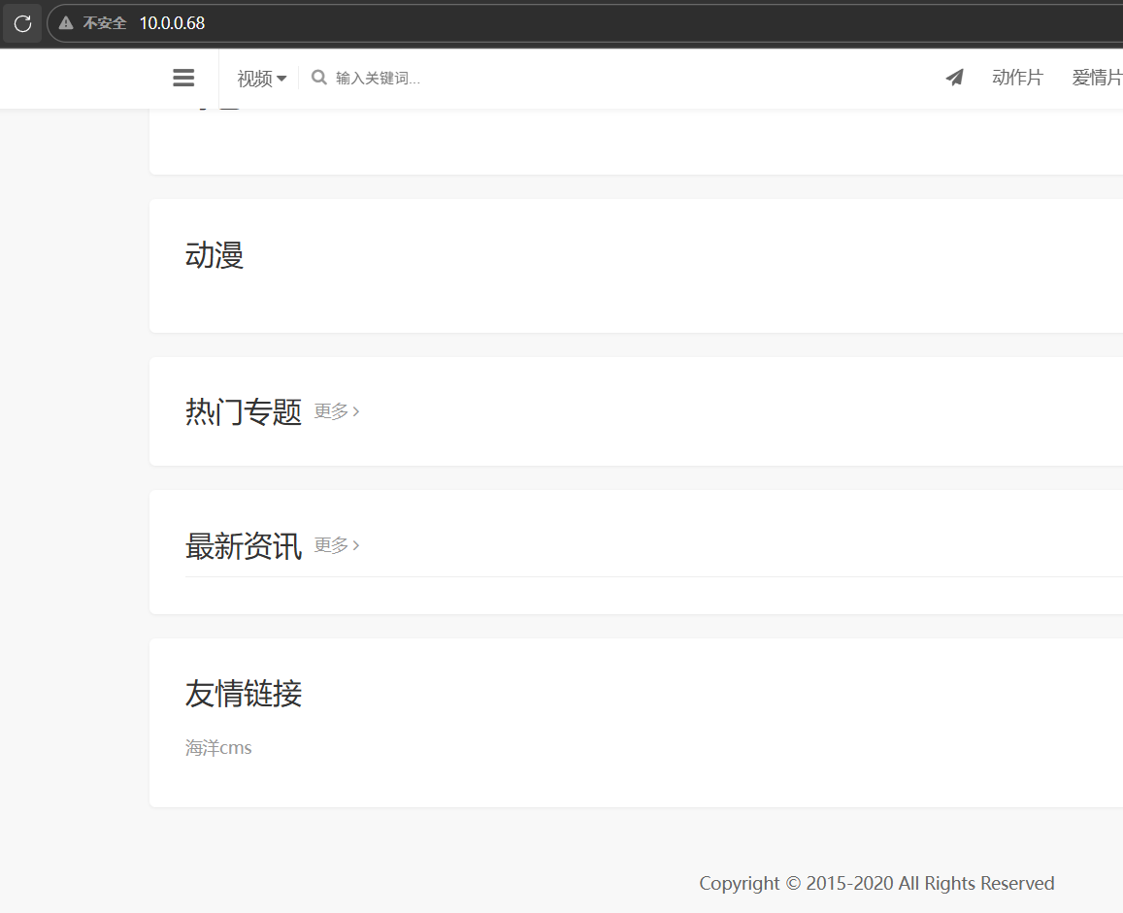1123x913 pixels.
Task: Click the security warning triangle icon
Action: point(66,23)
